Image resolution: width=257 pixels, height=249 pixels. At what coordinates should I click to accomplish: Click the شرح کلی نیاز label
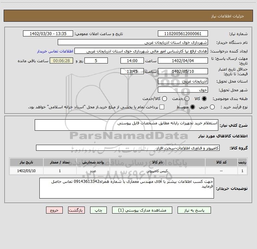click(x=234, y=125)
